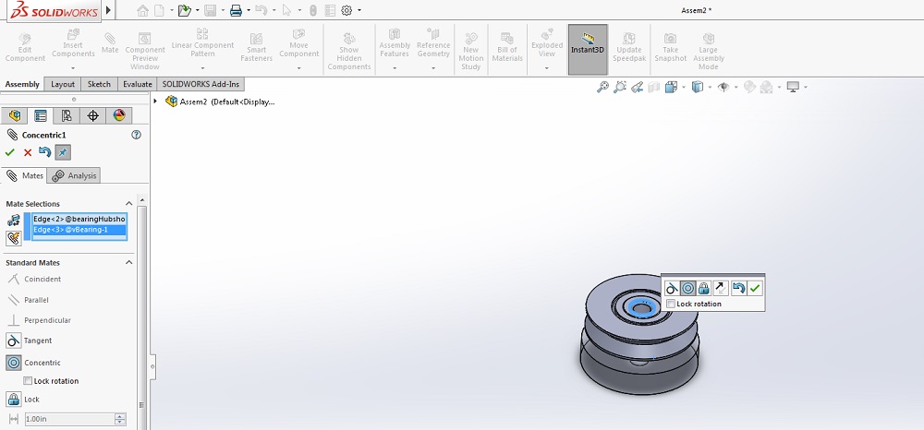Click the Hide/Show Items eye icon
This screenshot has height=430, width=924.
[x=723, y=87]
